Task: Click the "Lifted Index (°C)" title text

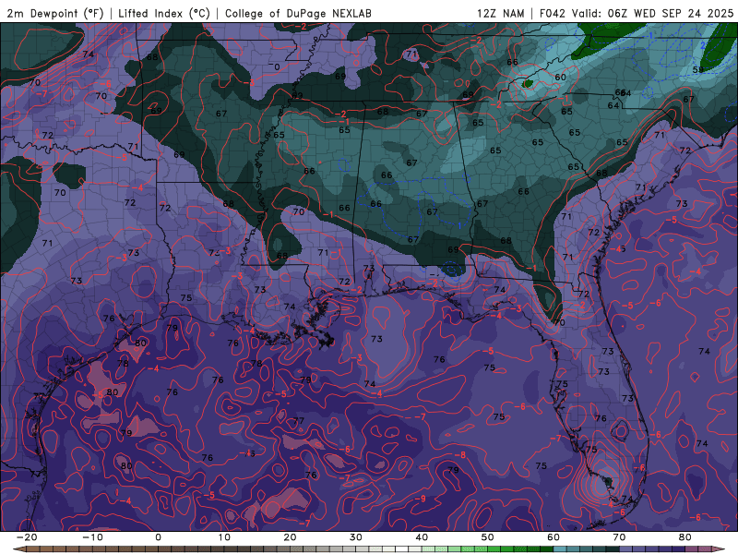Action: (x=164, y=13)
